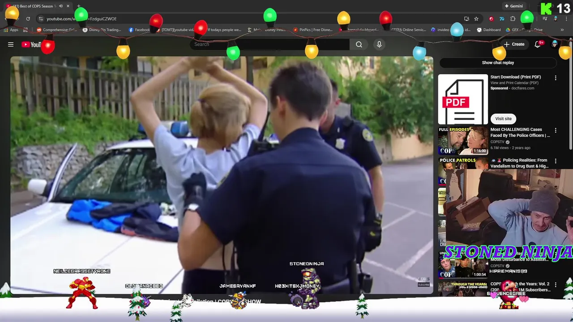The height and width of the screenshot is (322, 573).
Task: Open the Disney Pin Trading bookmark
Action: tap(102, 30)
